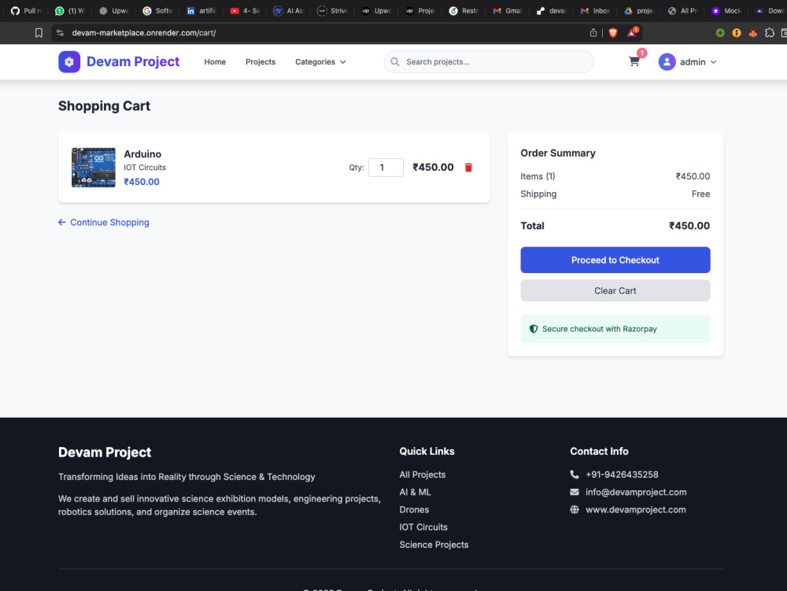The width and height of the screenshot is (787, 591).
Task: Click the Clear Cart button
Action: [x=615, y=290]
